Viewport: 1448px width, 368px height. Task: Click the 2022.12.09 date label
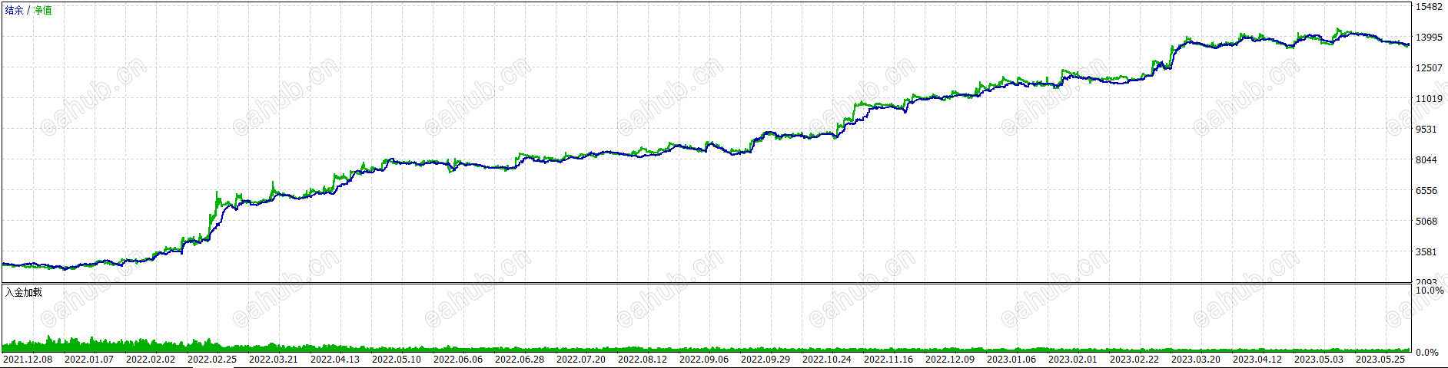coord(950,360)
